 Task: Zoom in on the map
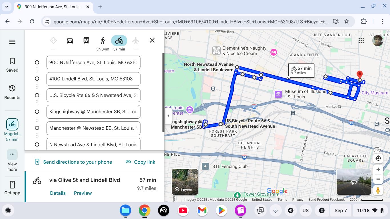[378, 170]
